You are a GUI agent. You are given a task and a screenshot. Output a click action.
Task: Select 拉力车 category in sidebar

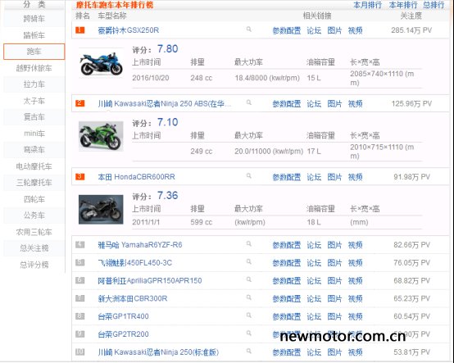click(34, 84)
